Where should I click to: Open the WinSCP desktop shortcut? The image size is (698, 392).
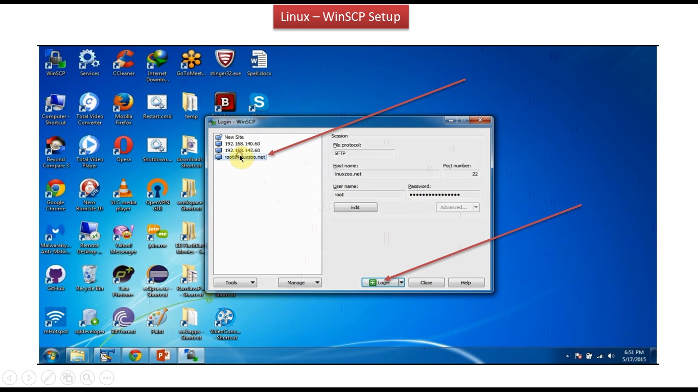pyautogui.click(x=55, y=63)
